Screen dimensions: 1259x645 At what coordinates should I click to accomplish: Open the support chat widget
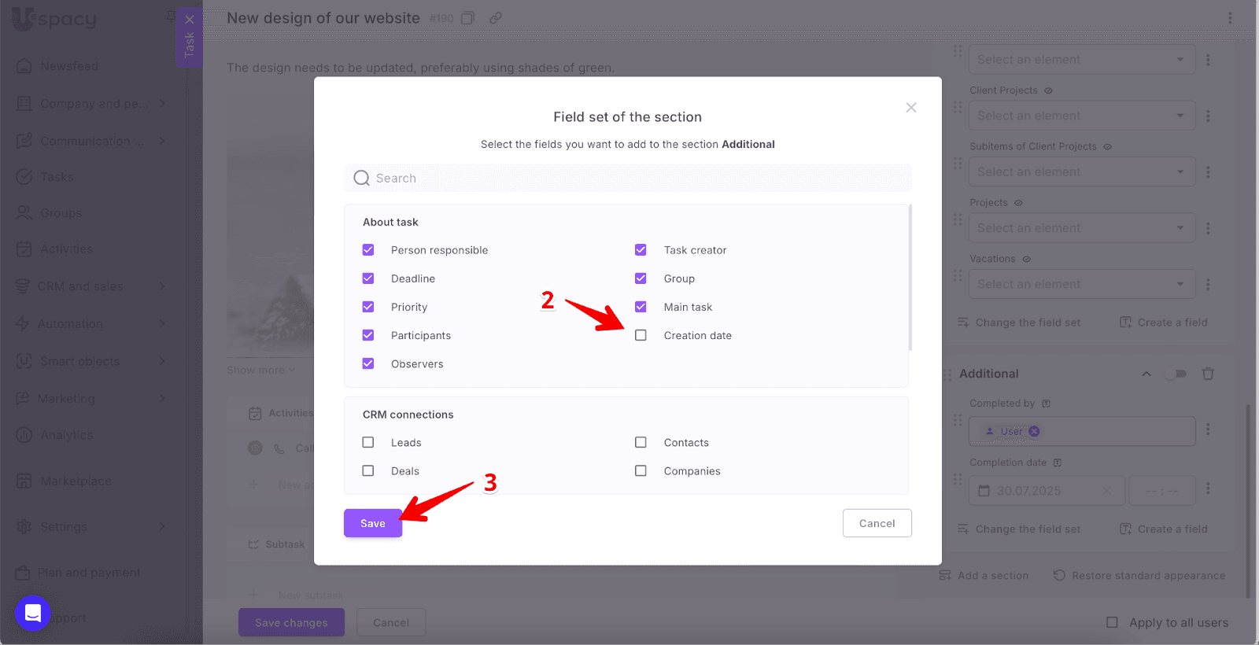33,613
